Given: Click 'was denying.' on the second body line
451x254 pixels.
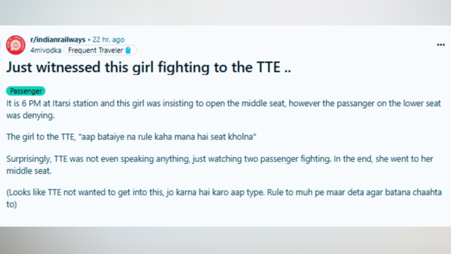Looking at the screenshot, I should (x=31, y=115).
